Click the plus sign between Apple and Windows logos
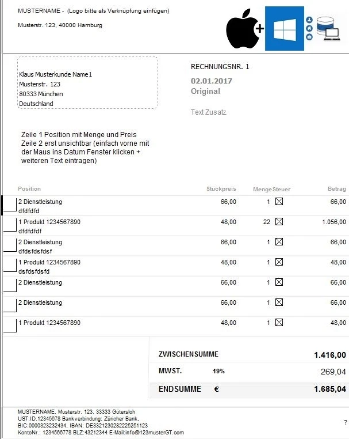This screenshot has height=439, width=349. [x=260, y=28]
